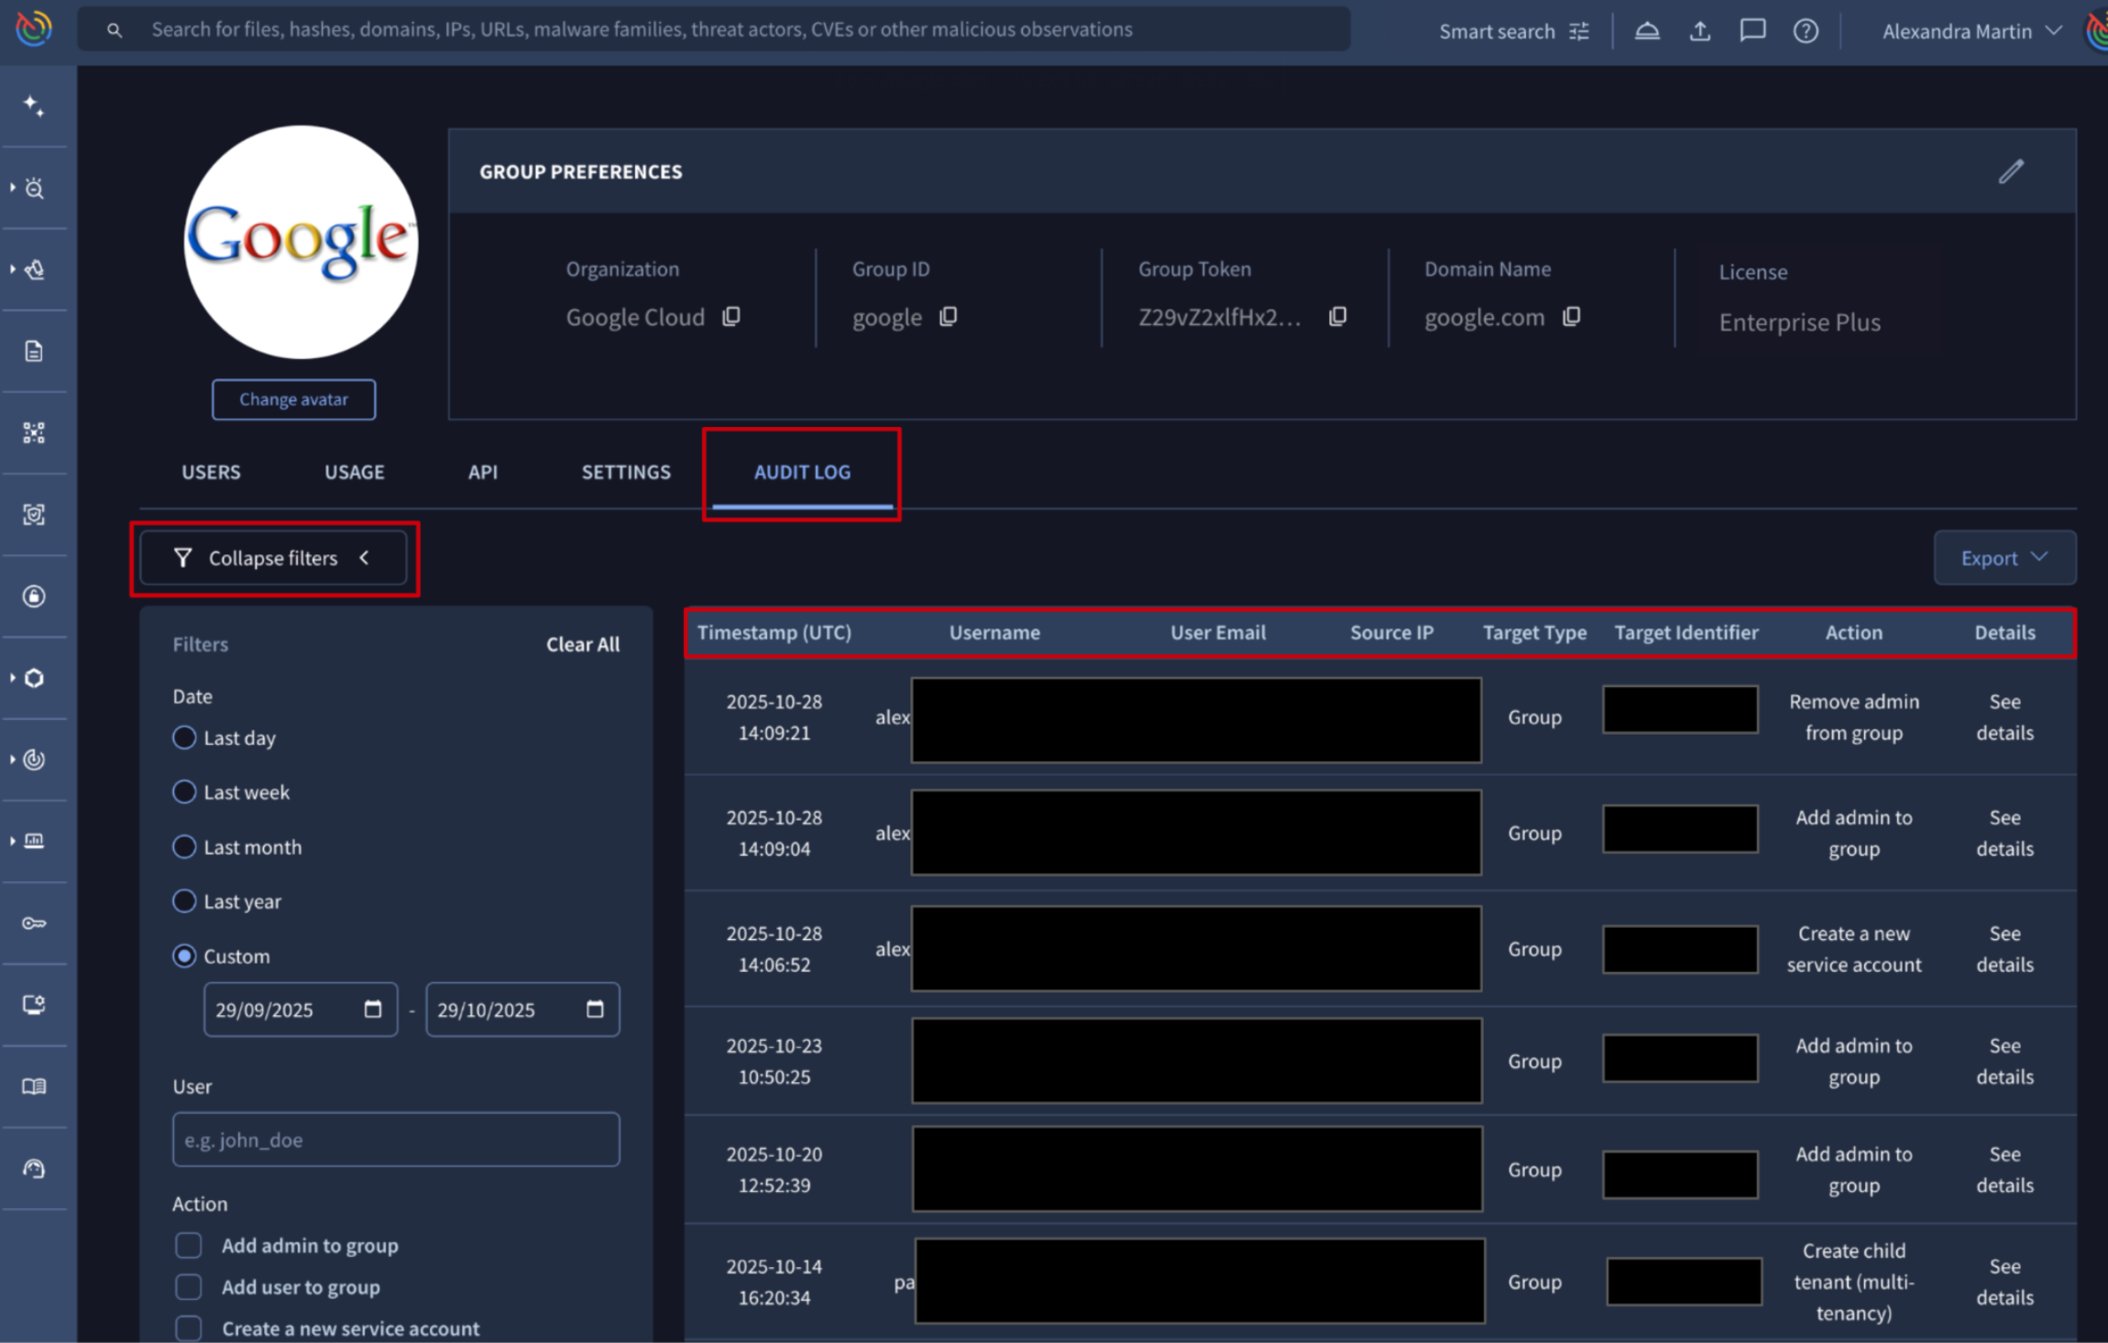Collapse the filters panel
Viewport: 2108px width, 1343px height.
(273, 558)
